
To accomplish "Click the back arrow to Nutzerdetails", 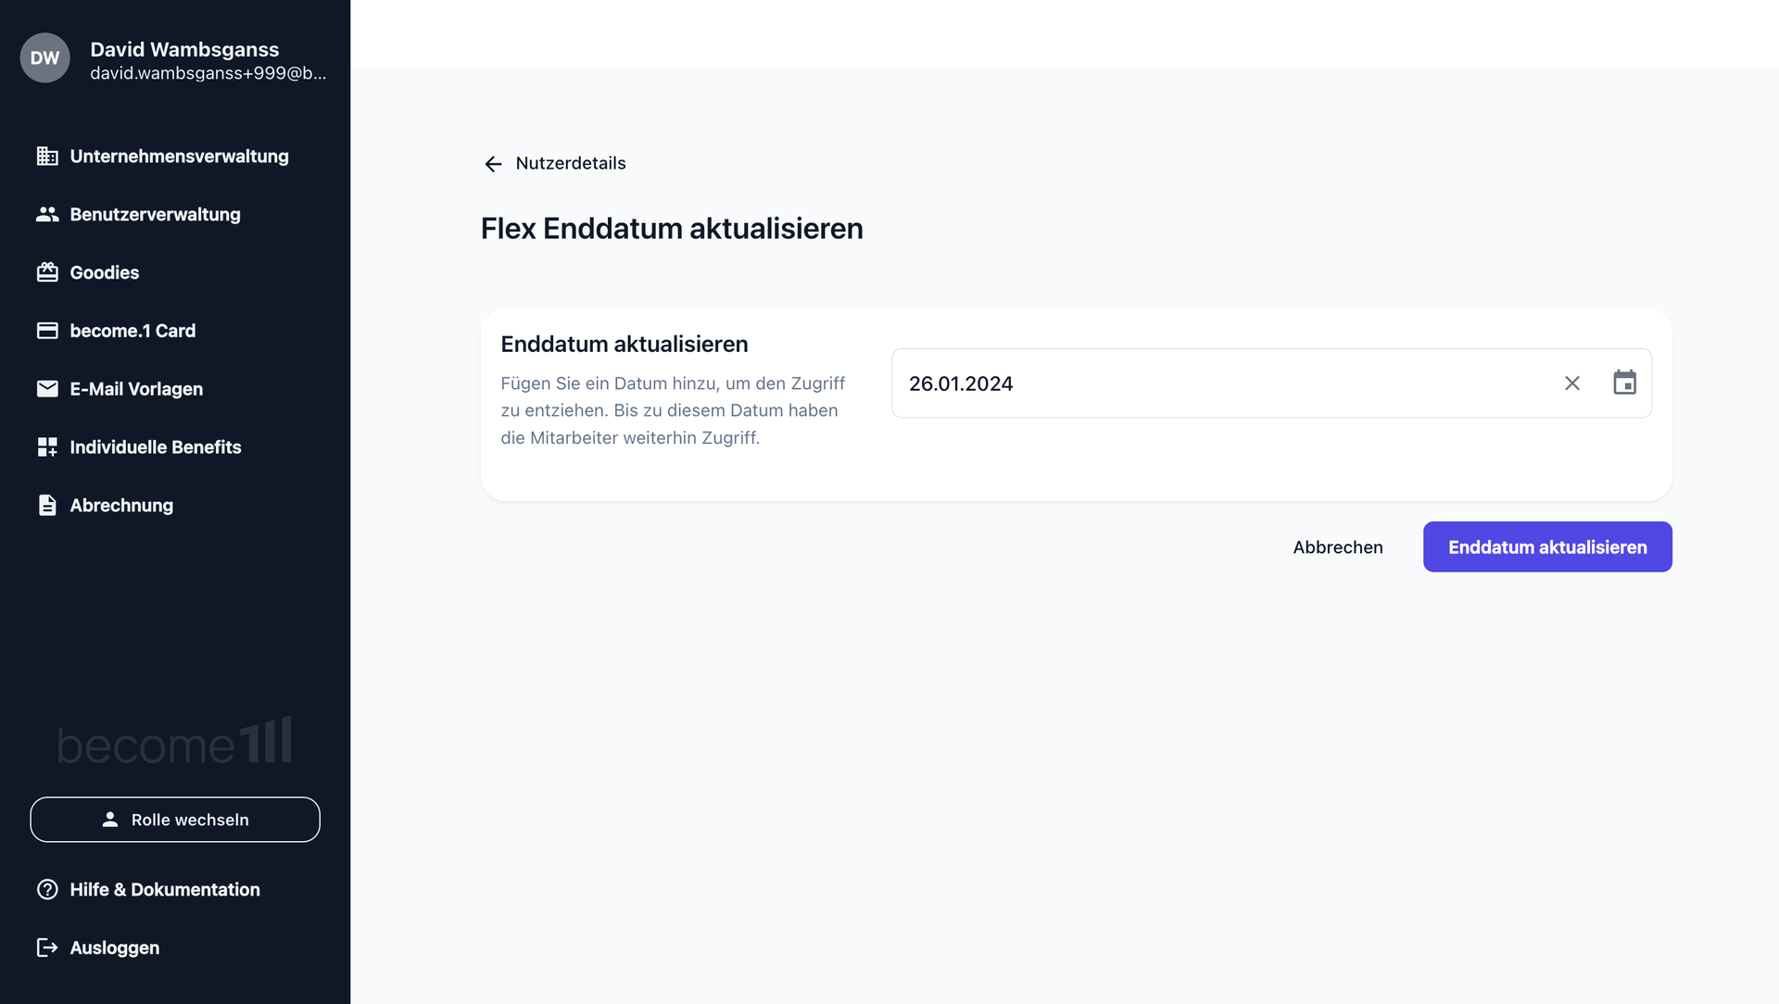I will [x=493, y=164].
